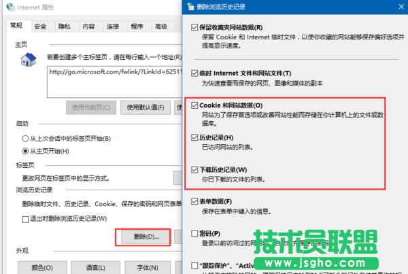
Task: Enable the 跟踪保护 ActiveX checkbox
Action: (x=194, y=266)
